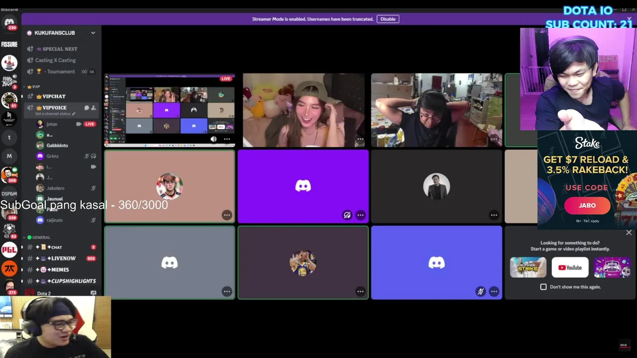Open the orange Fnatic server icon
This screenshot has height=358, width=637.
[x=9, y=268]
